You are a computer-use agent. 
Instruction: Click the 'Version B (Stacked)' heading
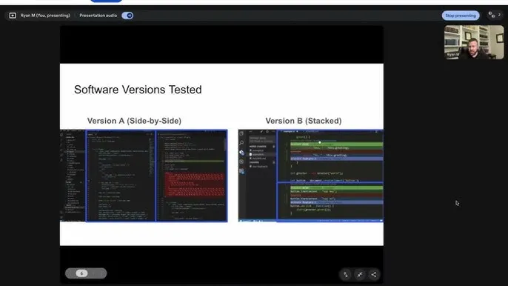pyautogui.click(x=304, y=121)
